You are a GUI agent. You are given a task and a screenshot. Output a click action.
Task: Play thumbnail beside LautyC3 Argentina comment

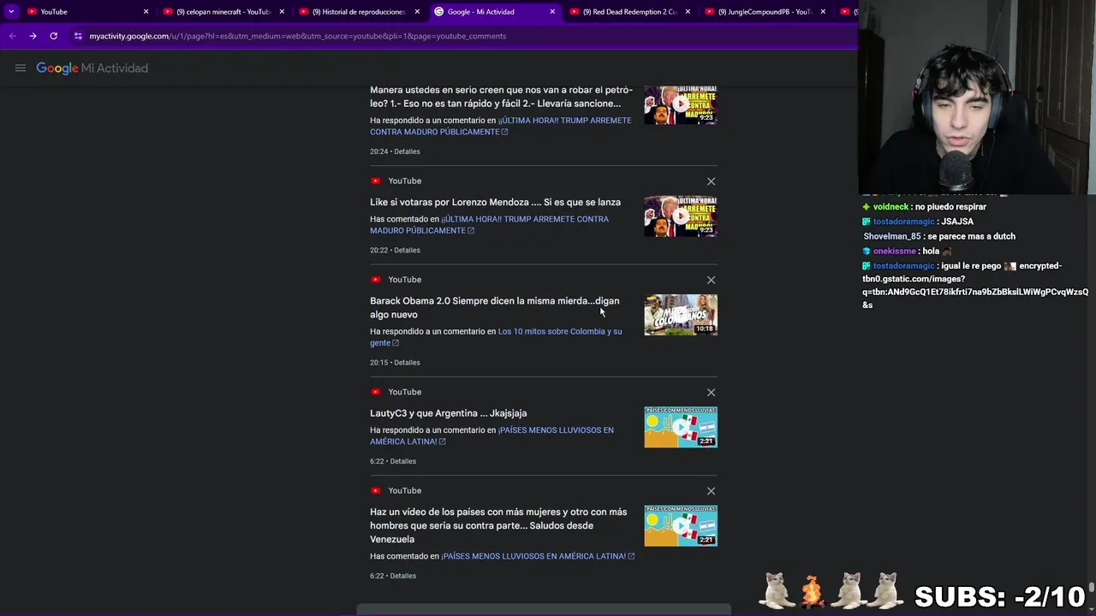click(681, 427)
